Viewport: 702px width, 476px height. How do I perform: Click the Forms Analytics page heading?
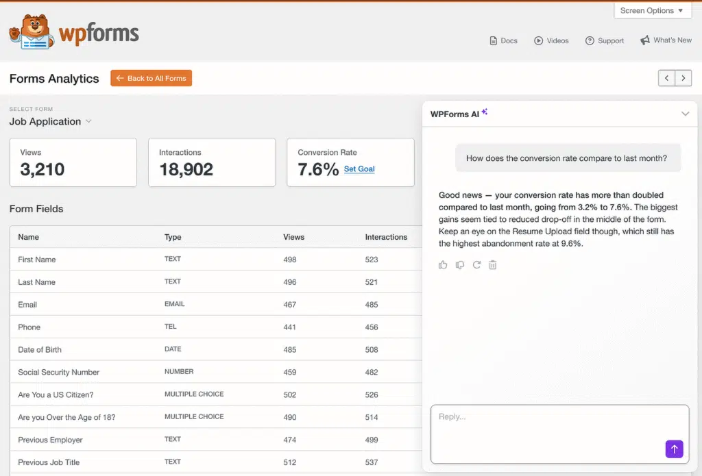[x=54, y=78]
